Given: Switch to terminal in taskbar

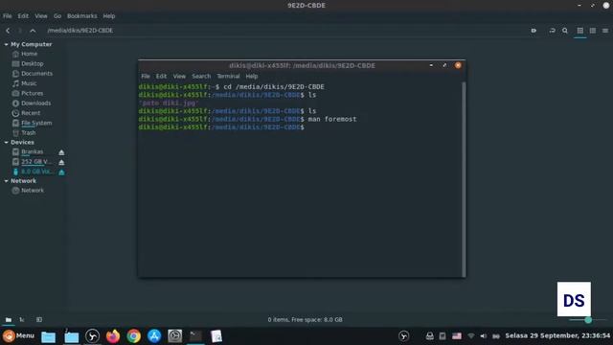Looking at the screenshot, I should (195, 336).
